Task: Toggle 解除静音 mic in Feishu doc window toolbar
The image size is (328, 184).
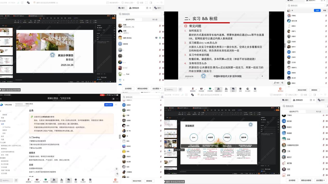Action: click(28, 180)
